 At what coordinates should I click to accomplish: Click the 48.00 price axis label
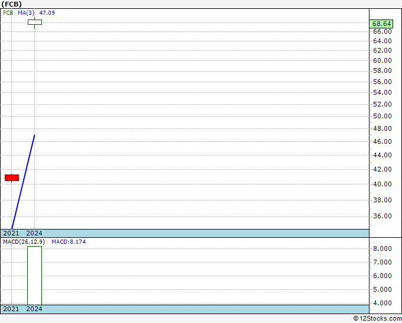[382, 128]
